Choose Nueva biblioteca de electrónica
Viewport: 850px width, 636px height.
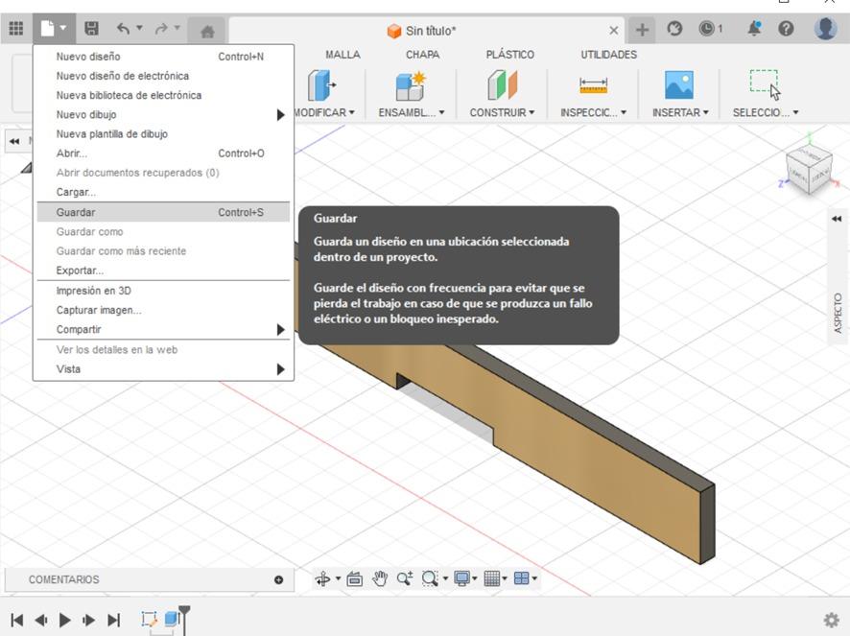tap(163, 95)
